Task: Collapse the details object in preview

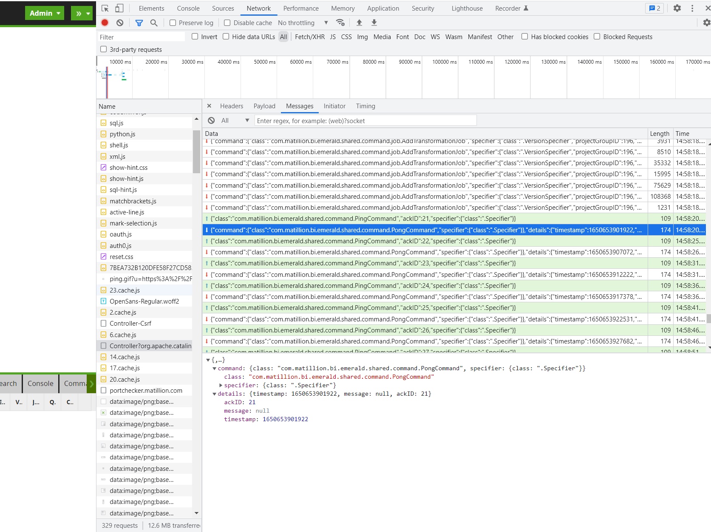Action: tap(215, 394)
